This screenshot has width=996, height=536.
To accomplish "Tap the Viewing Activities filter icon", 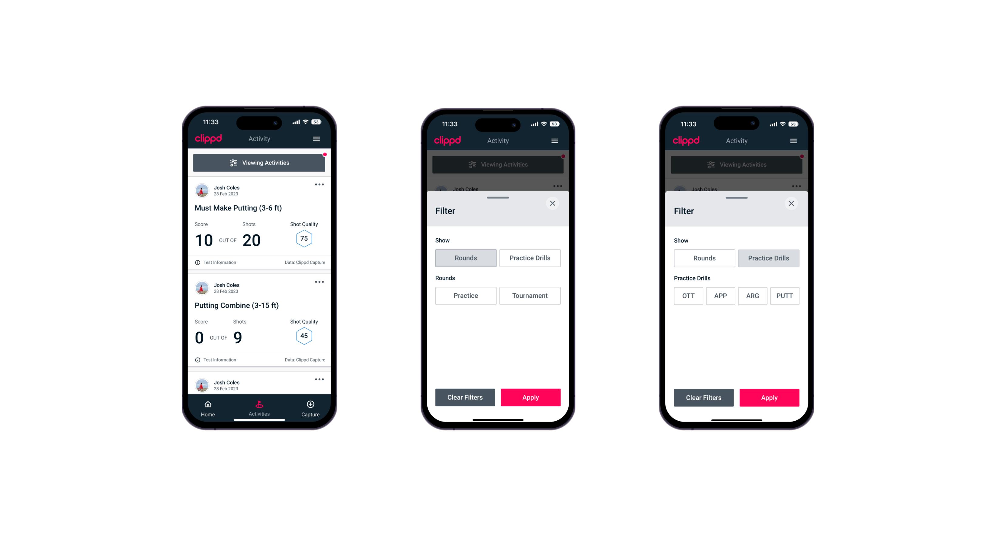I will click(x=232, y=163).
